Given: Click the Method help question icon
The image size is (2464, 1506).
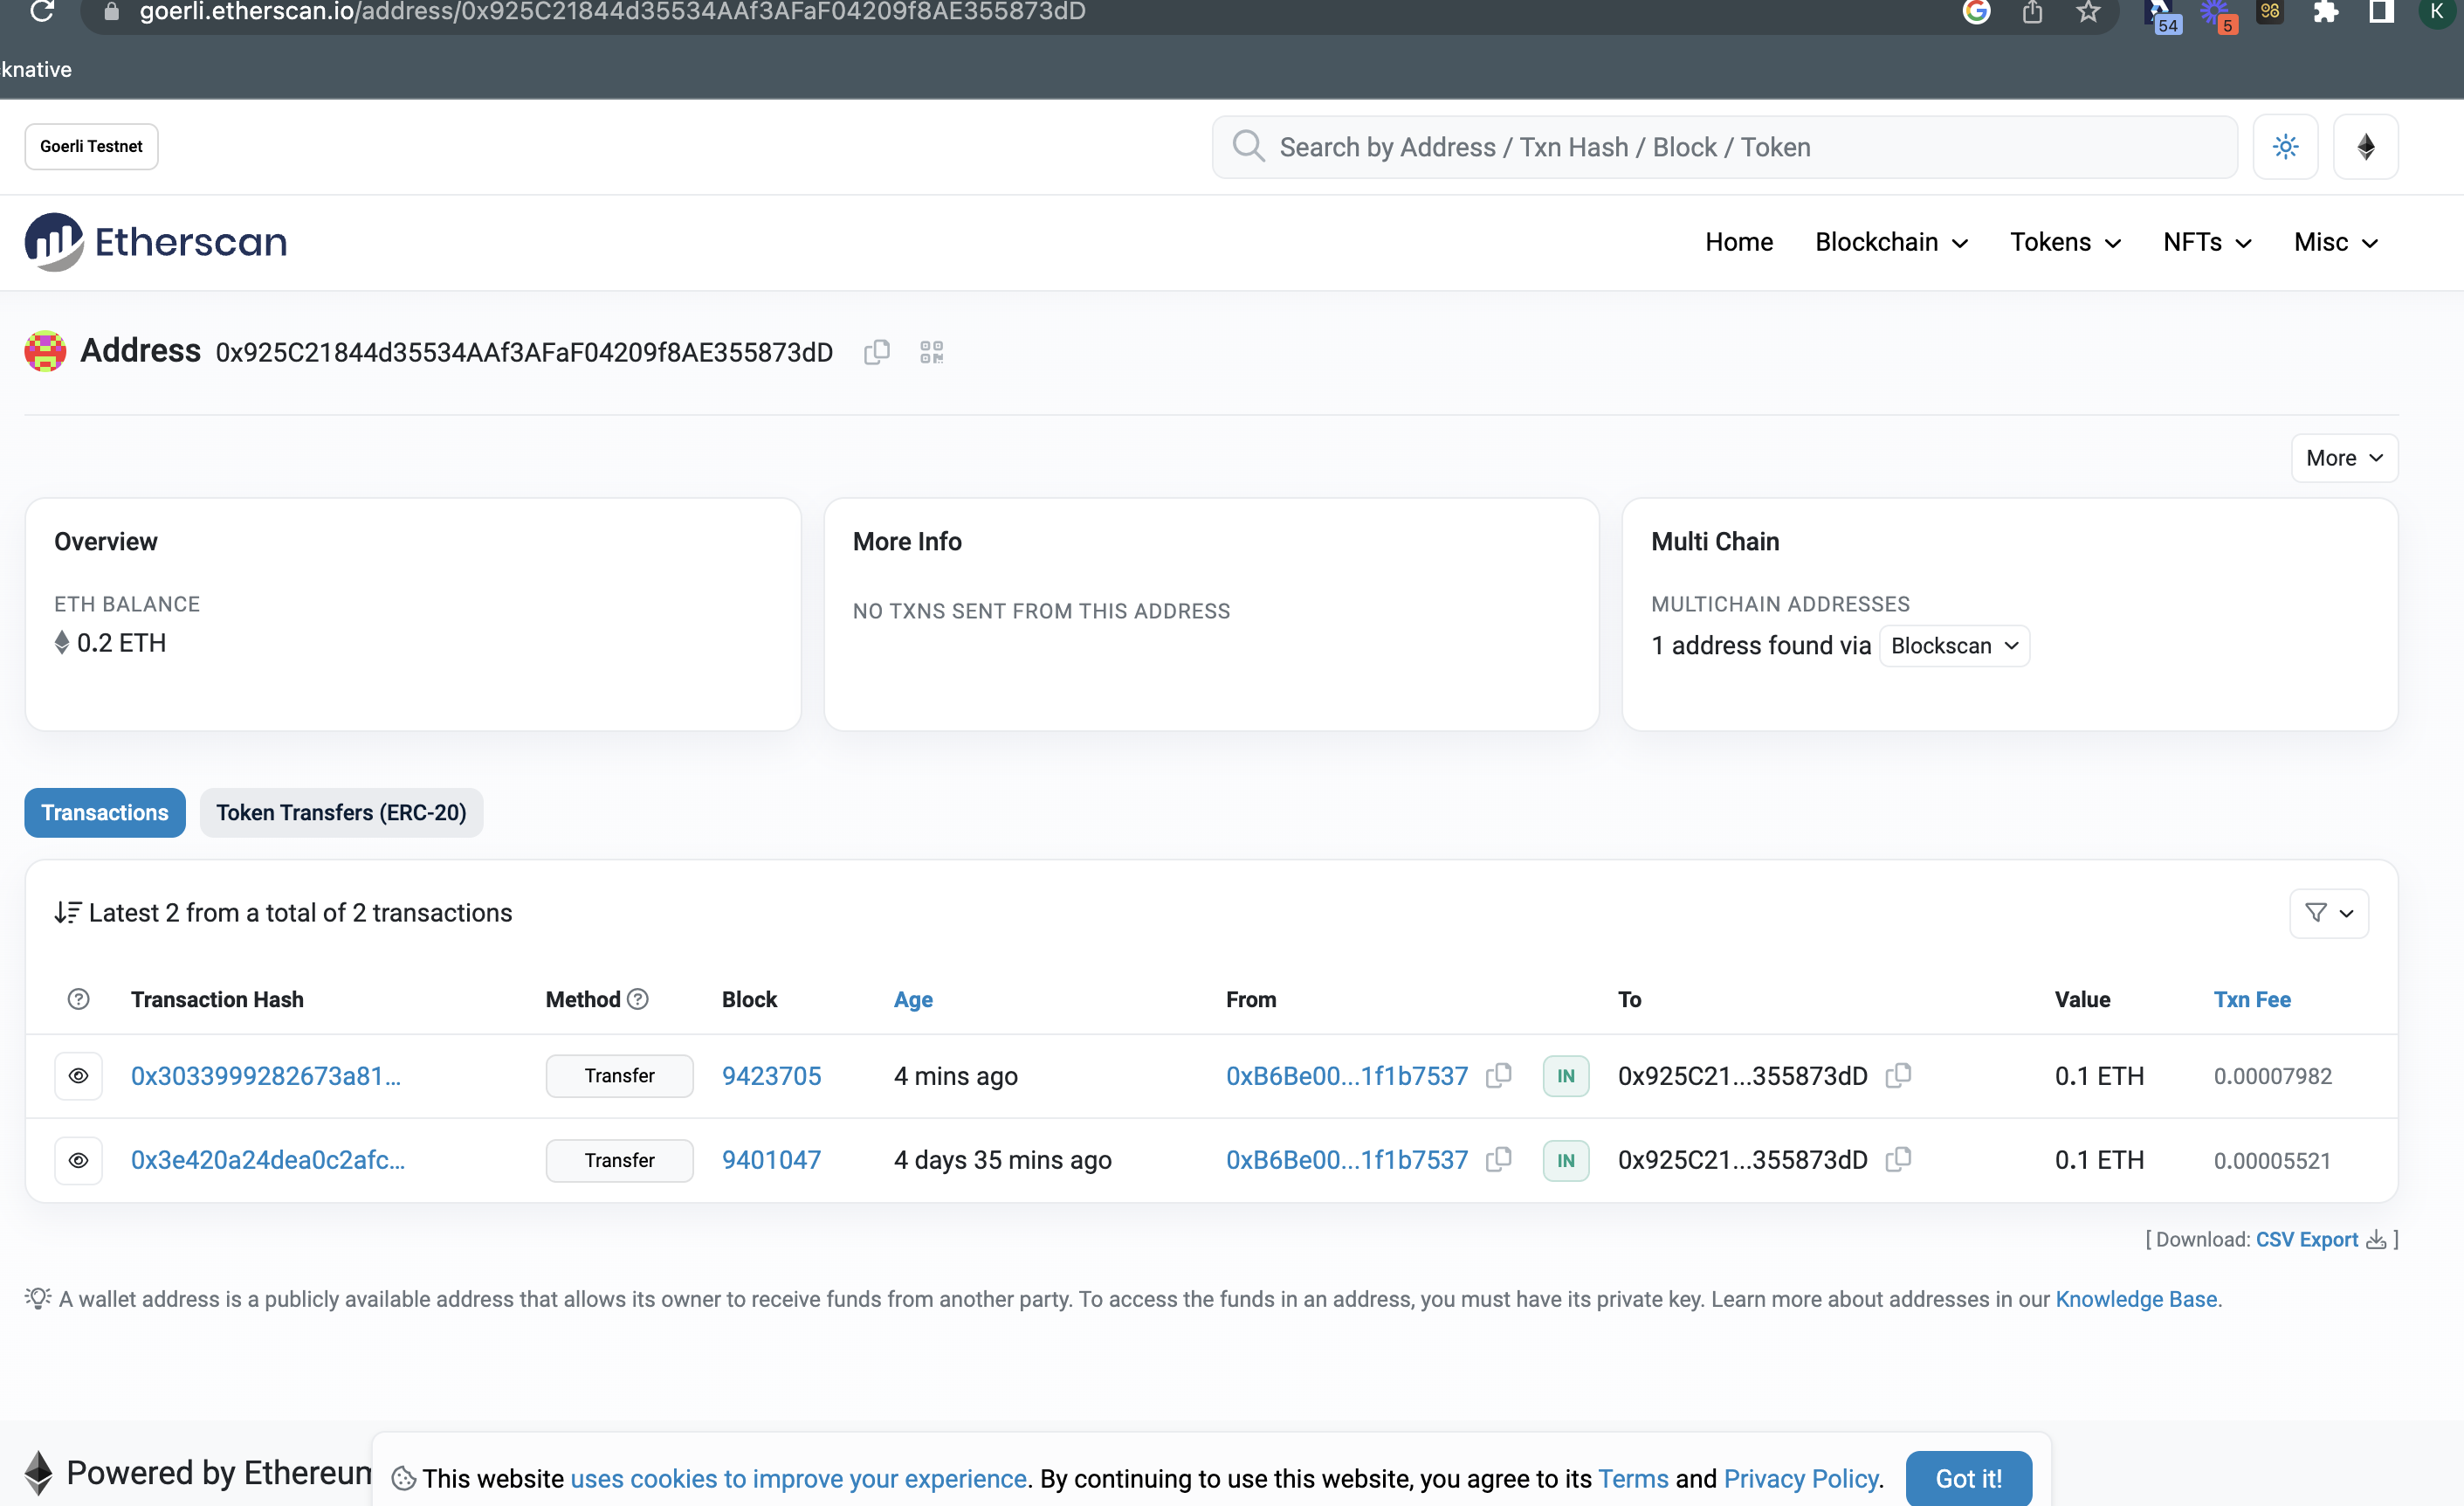Looking at the screenshot, I should [638, 998].
